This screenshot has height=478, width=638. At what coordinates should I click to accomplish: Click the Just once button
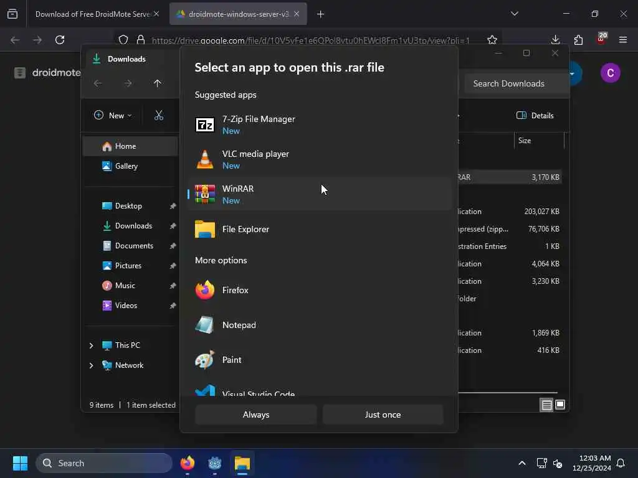point(383,415)
